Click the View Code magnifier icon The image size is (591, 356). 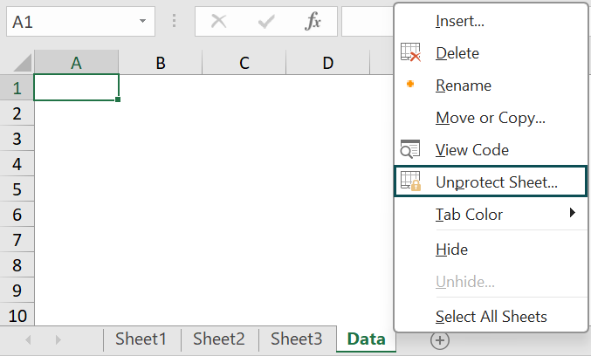coord(410,149)
